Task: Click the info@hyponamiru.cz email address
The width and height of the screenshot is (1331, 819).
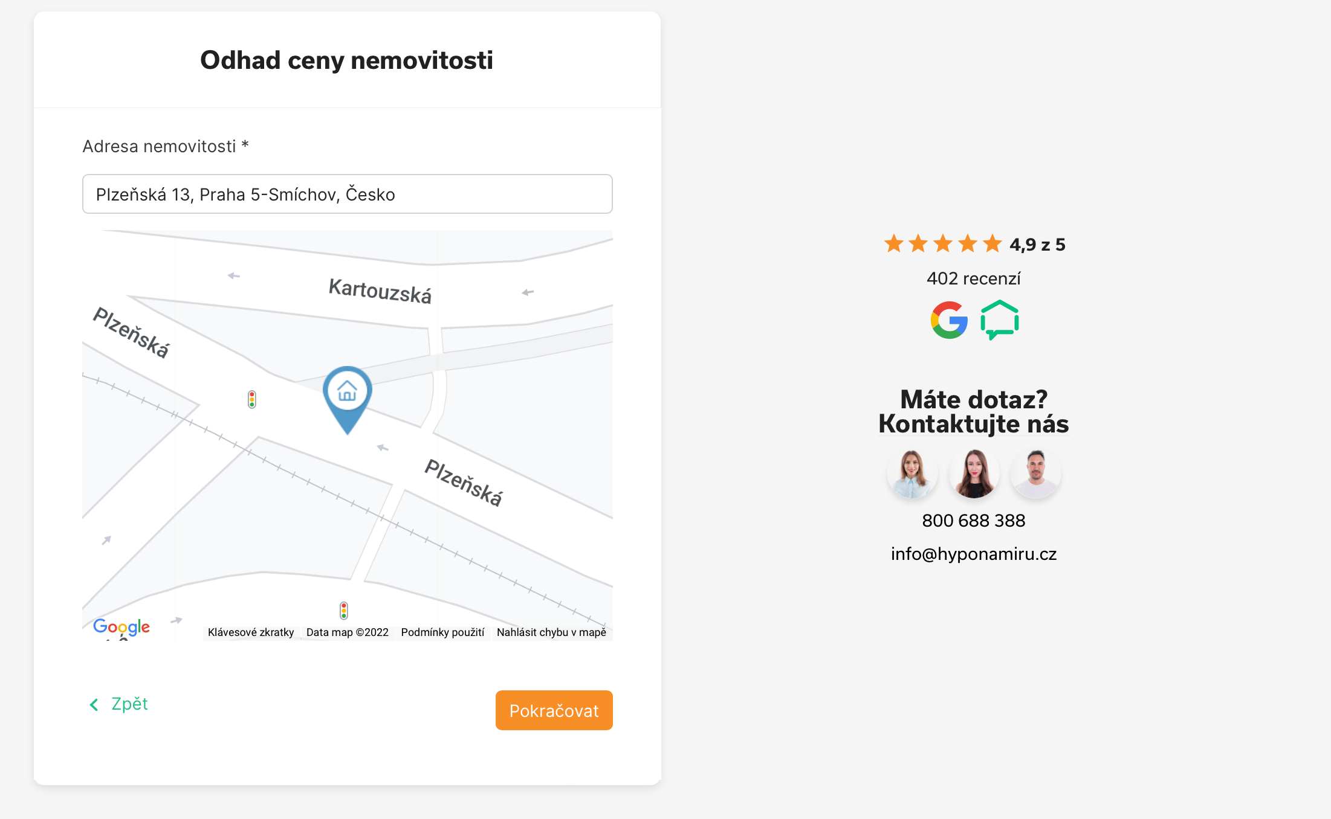Action: tap(973, 554)
